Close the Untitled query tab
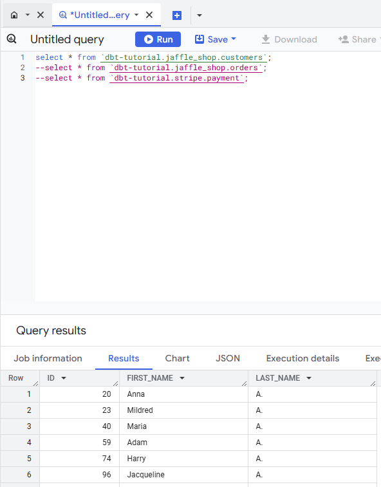 pyautogui.click(x=149, y=15)
